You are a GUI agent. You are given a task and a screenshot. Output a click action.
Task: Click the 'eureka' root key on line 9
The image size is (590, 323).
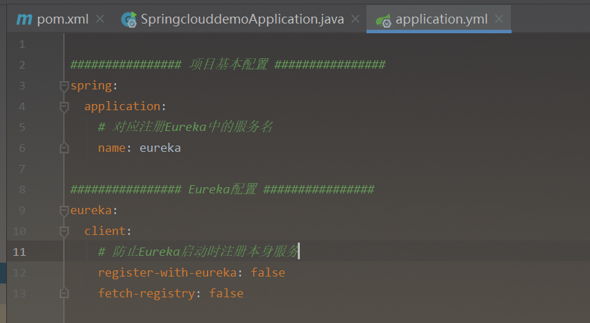(x=91, y=210)
